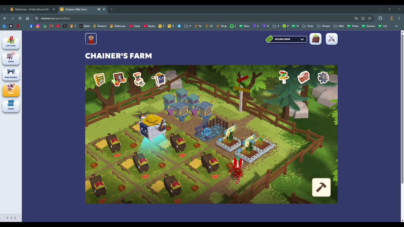This screenshot has width=404, height=227.
Task: Open the wallet icon button
Action: click(x=315, y=39)
